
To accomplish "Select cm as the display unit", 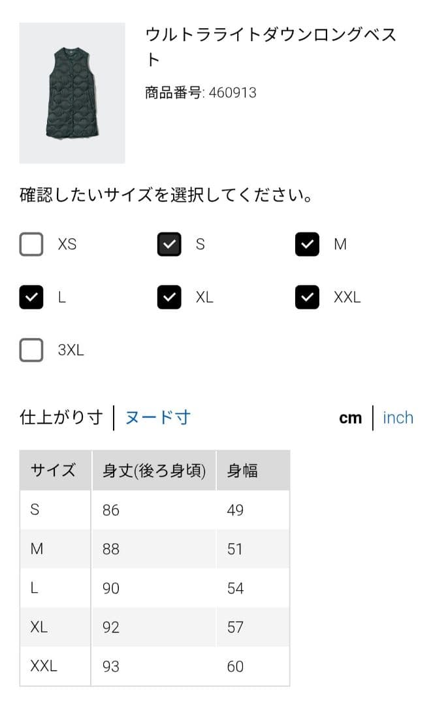I will pyautogui.click(x=351, y=417).
